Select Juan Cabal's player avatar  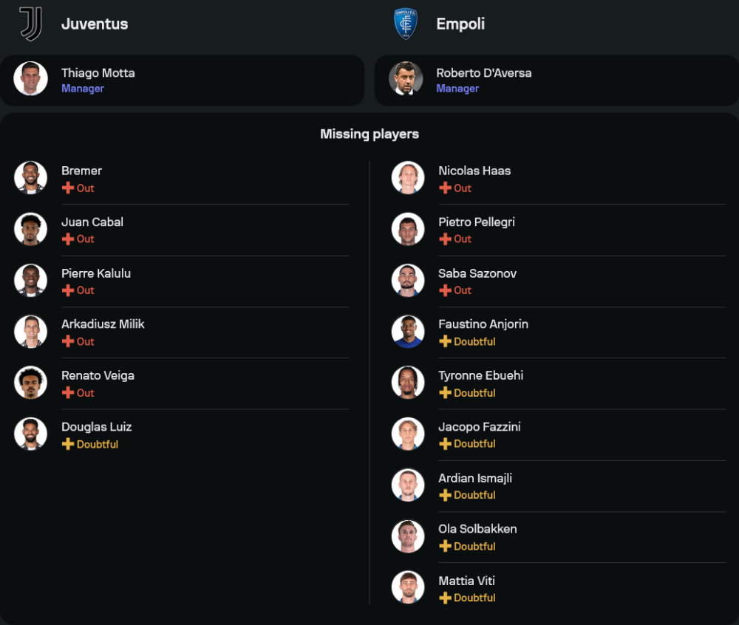tap(30, 229)
